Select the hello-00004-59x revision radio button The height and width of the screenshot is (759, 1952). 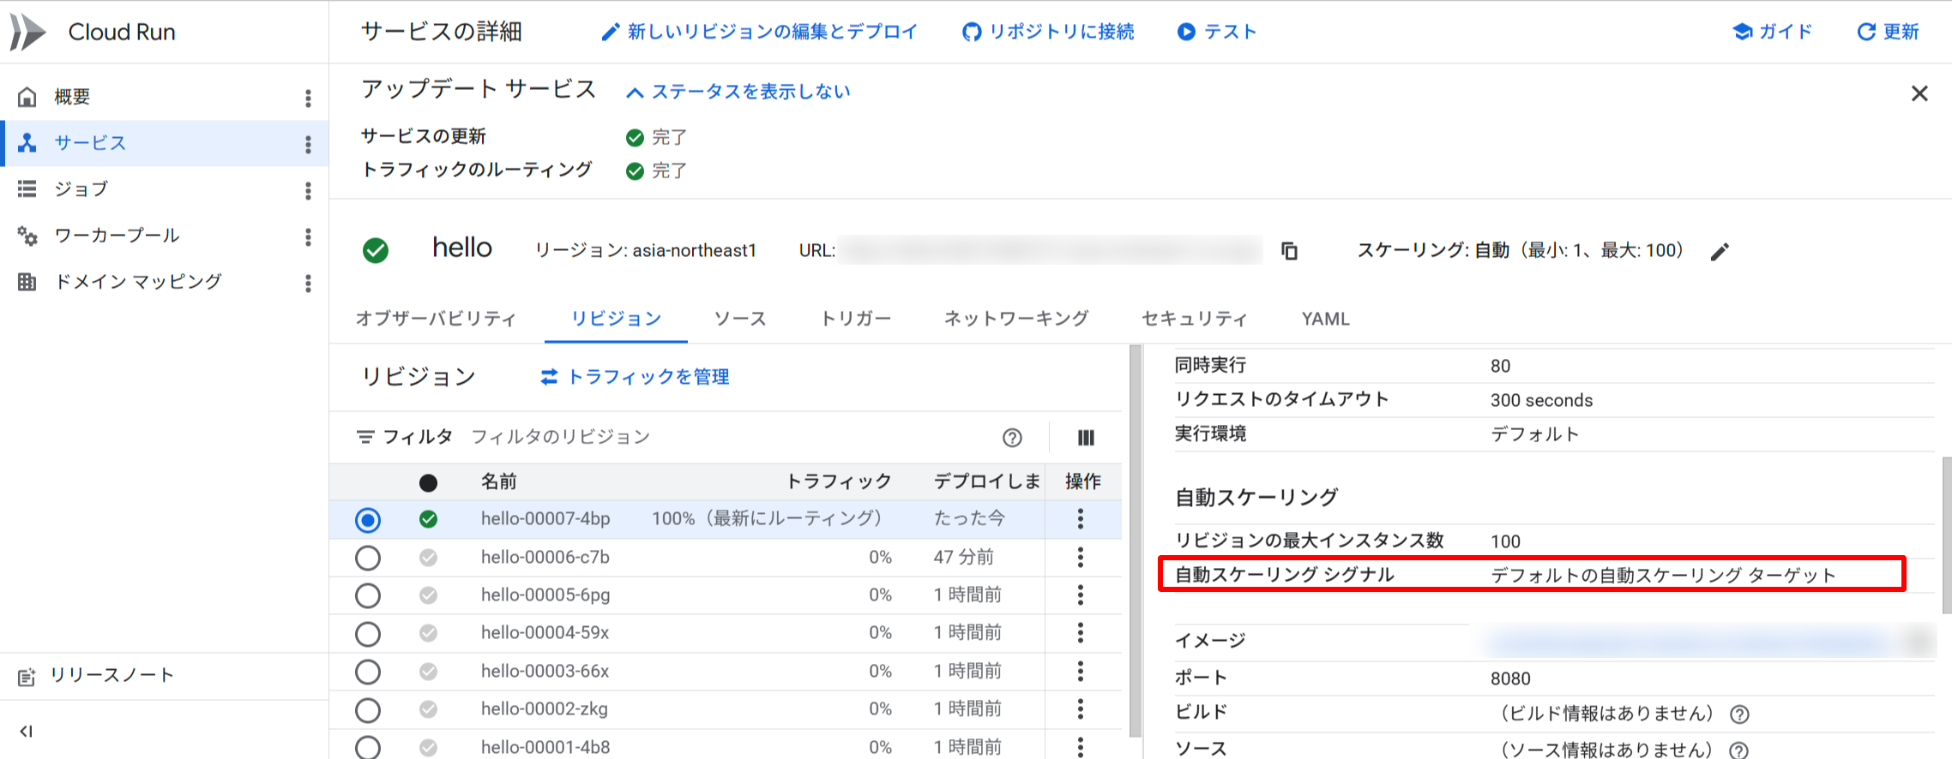[x=368, y=634]
